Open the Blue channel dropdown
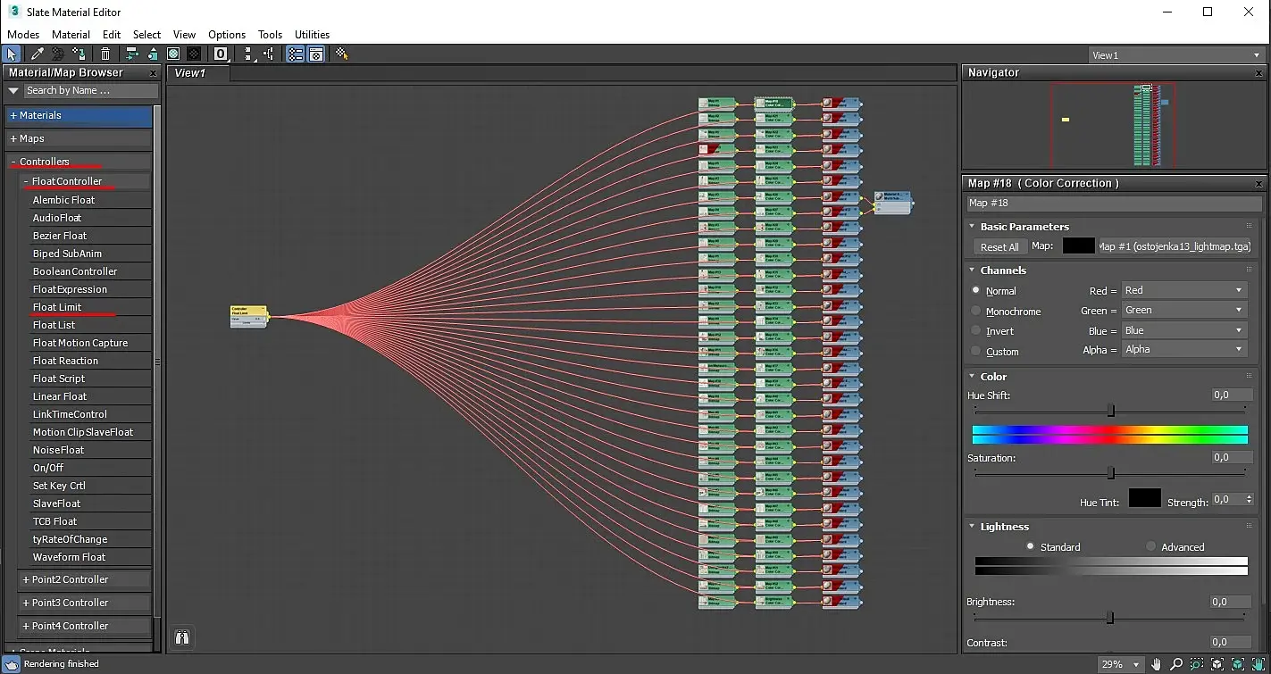Screen dimensions: 1271x674 pyautogui.click(x=1183, y=330)
